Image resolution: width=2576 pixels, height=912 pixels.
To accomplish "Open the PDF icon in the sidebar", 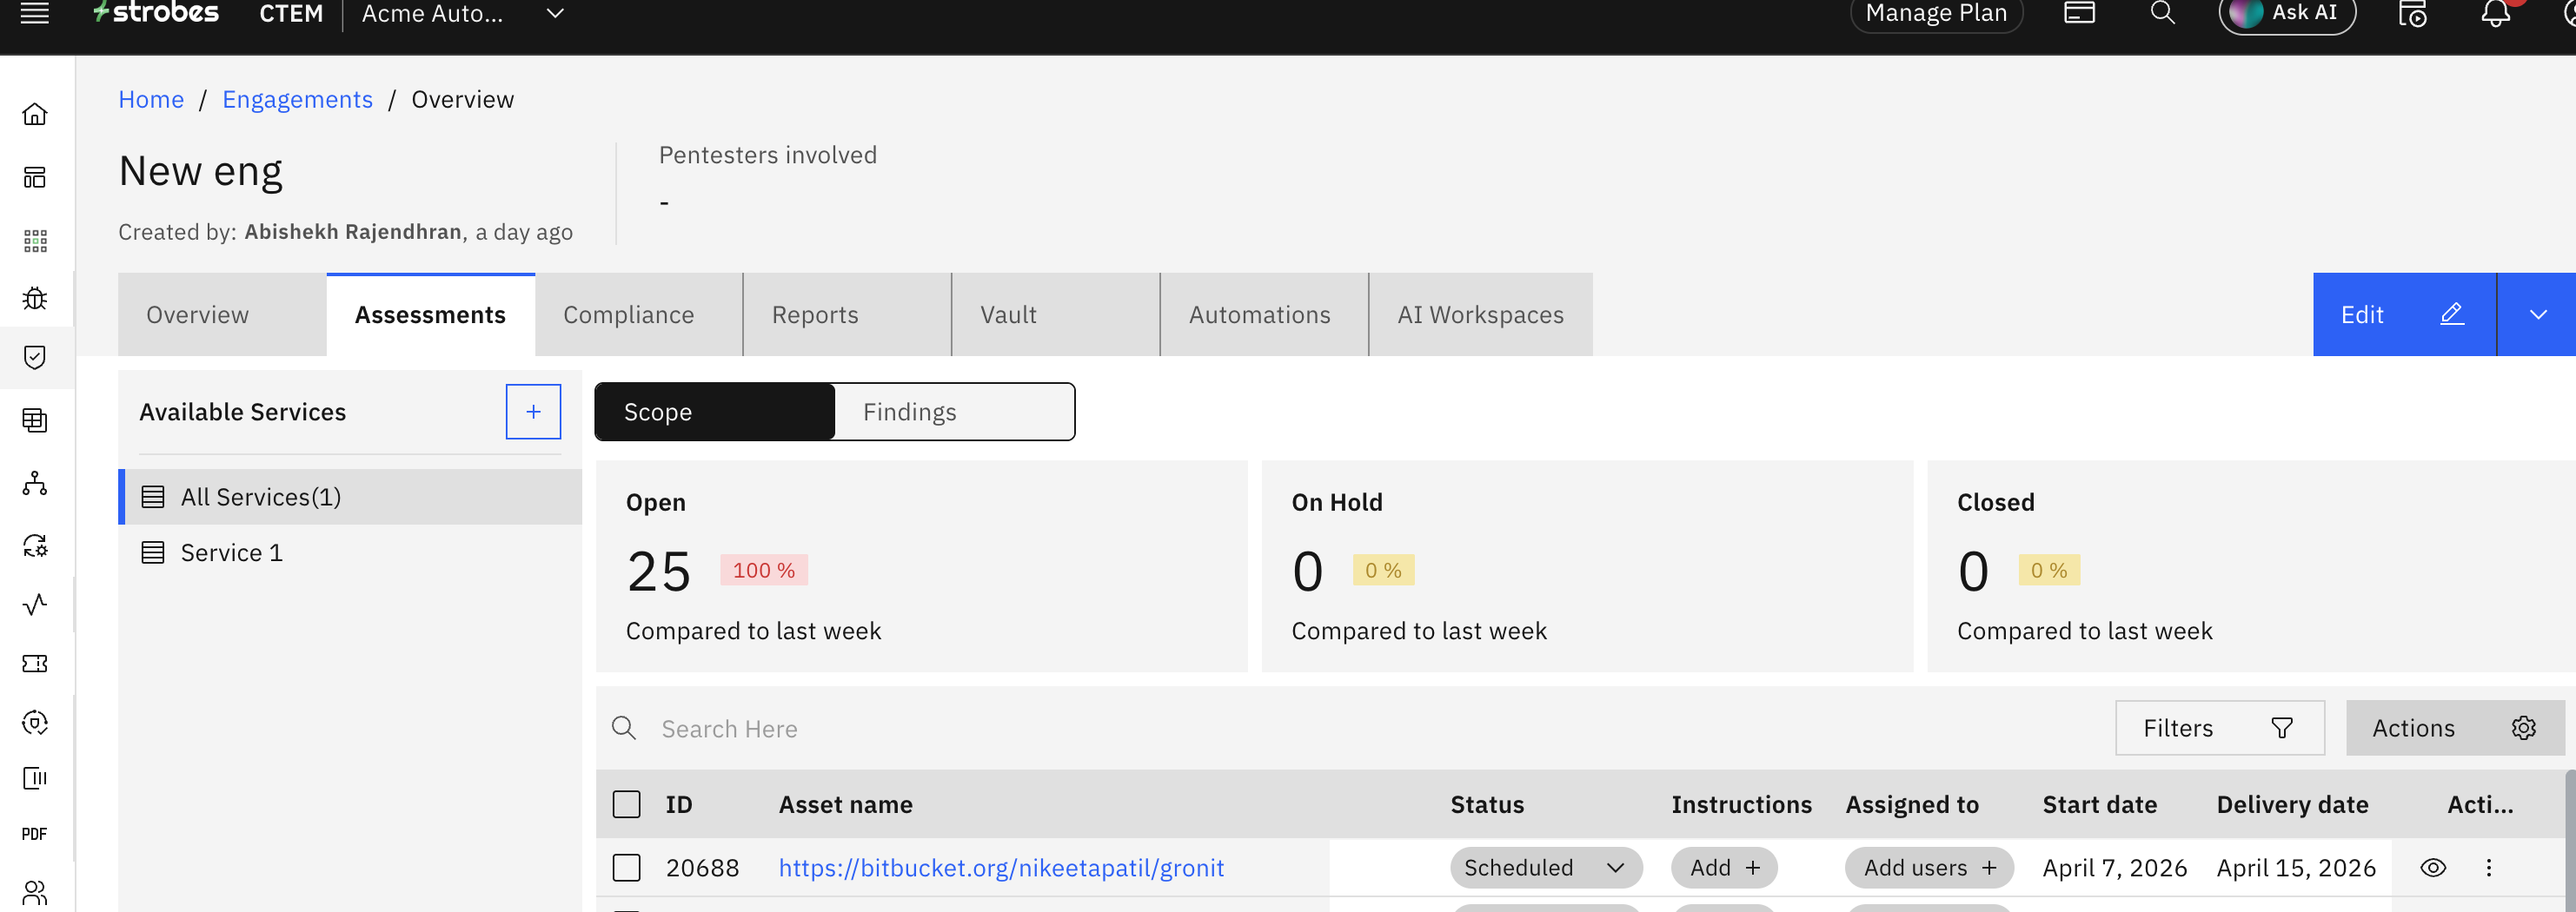I will pyautogui.click(x=35, y=834).
